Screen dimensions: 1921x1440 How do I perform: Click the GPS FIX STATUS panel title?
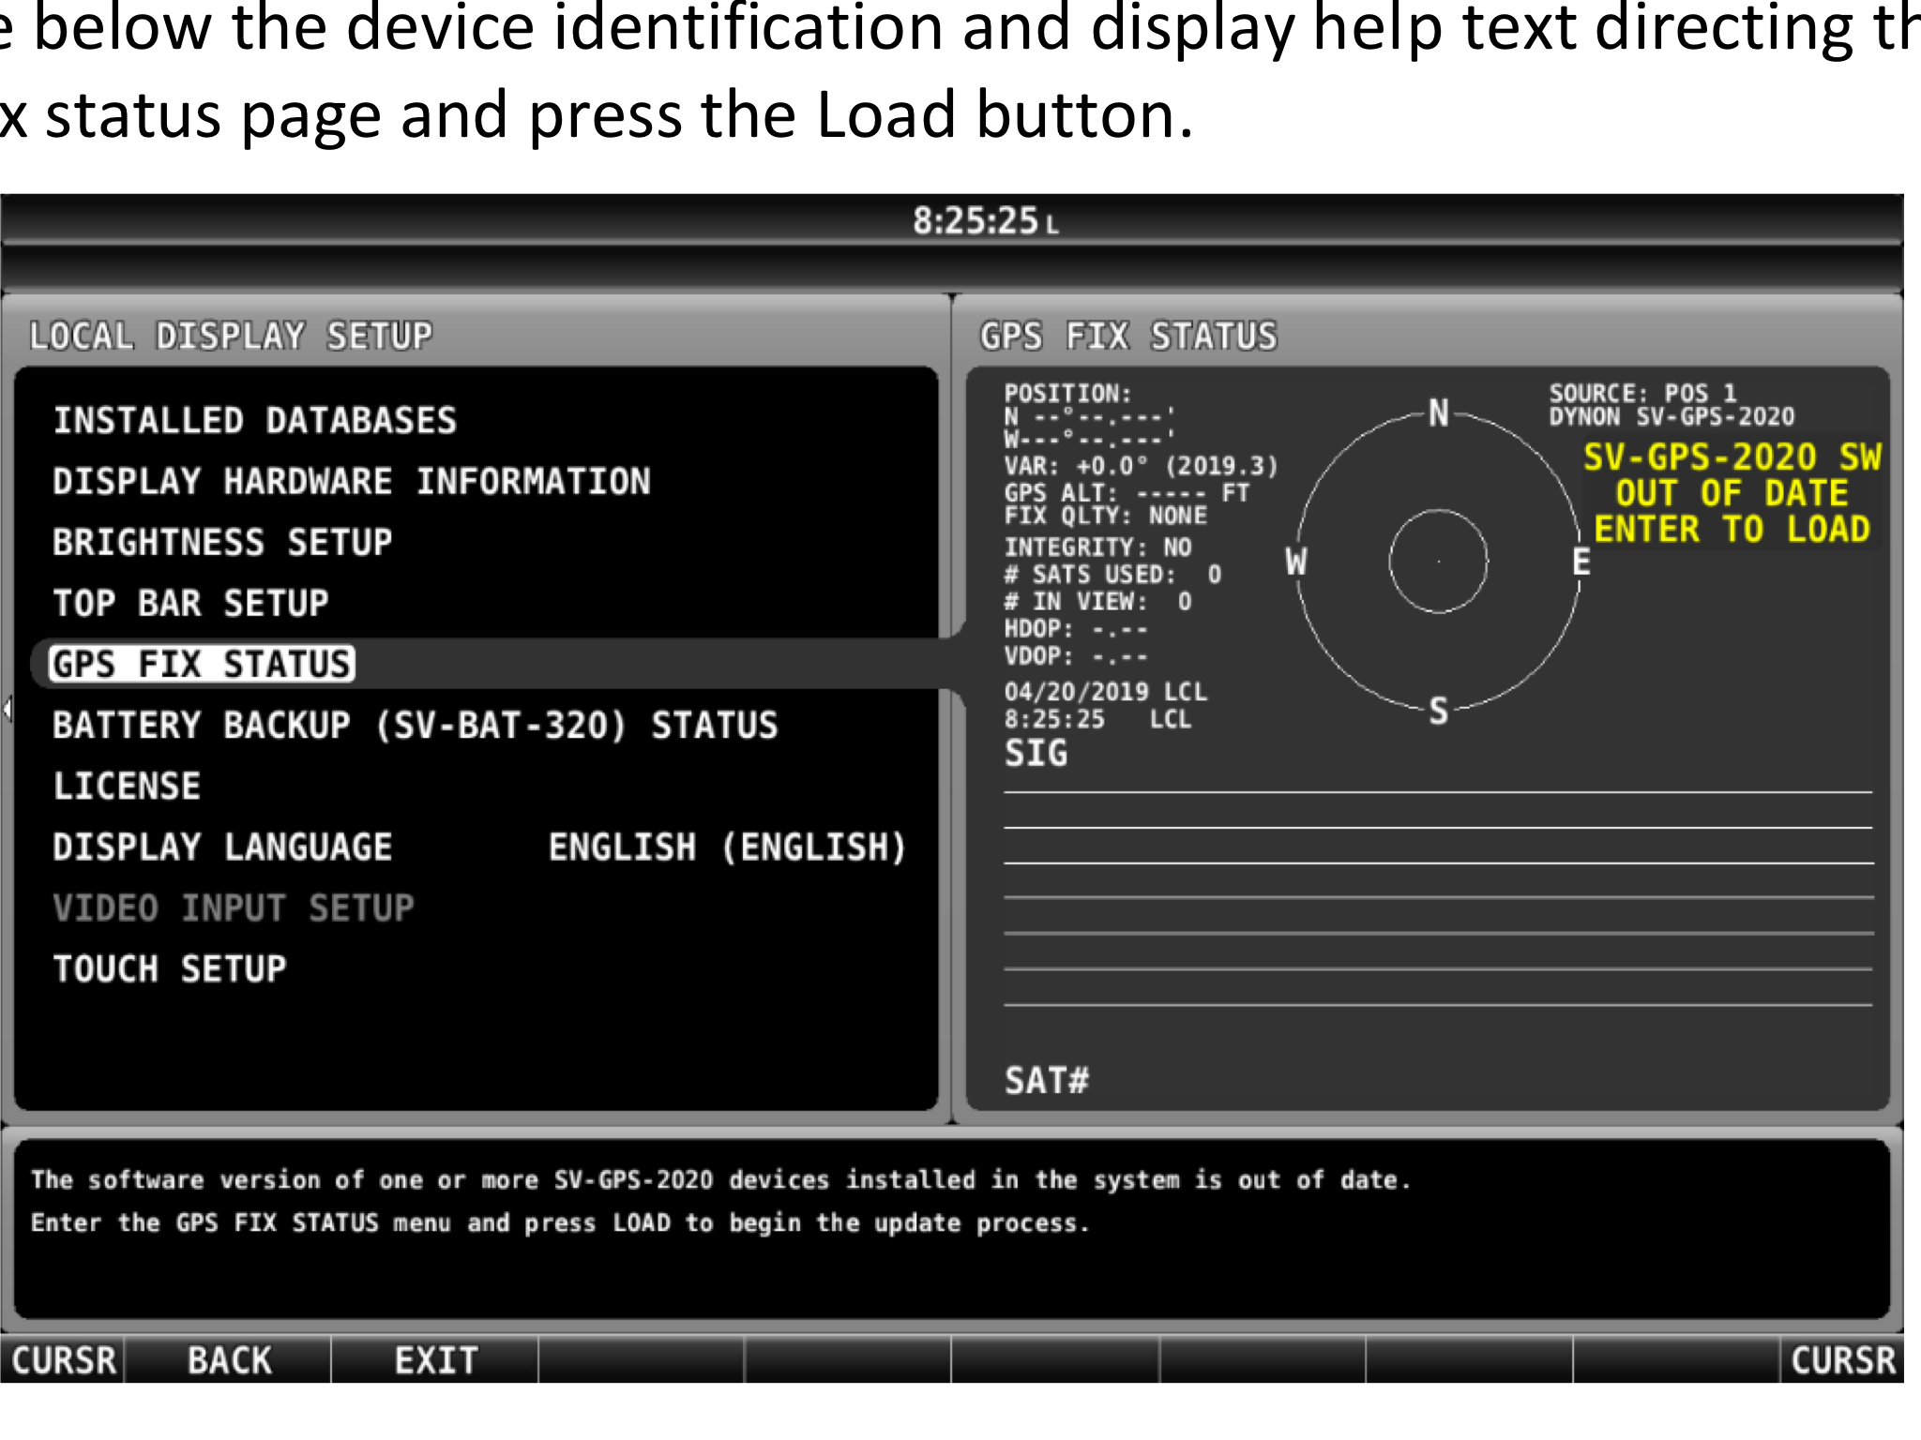coord(1128,336)
